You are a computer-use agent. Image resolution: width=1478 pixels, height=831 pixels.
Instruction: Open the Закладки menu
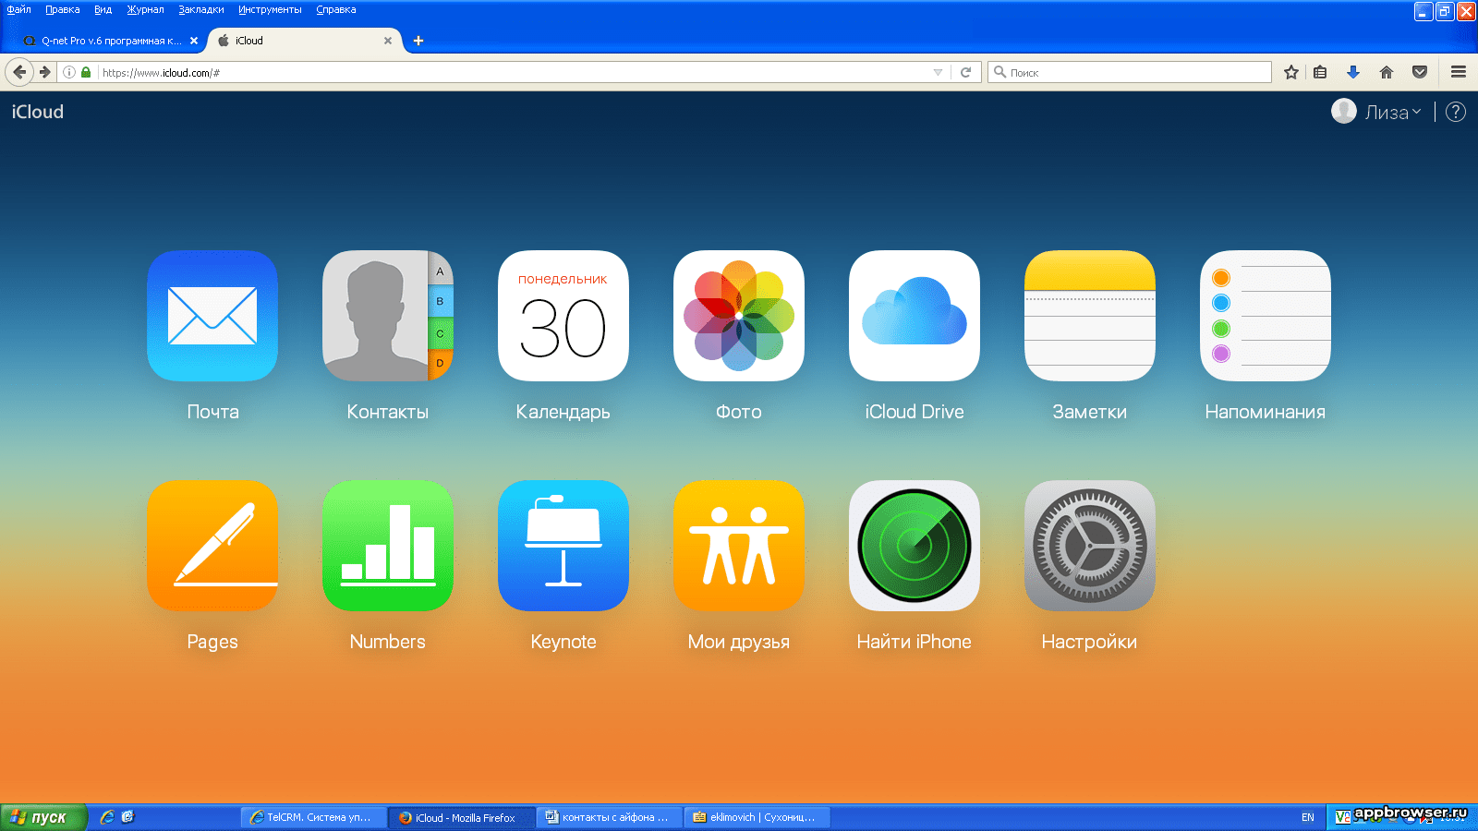coord(201,9)
